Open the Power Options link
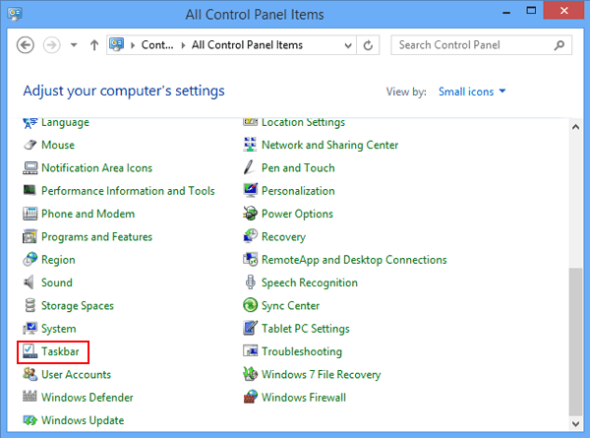590x438 pixels. click(297, 214)
